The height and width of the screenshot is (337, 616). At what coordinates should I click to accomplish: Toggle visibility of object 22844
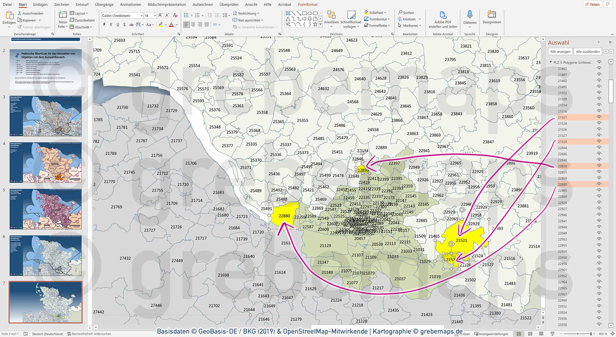tap(599, 148)
